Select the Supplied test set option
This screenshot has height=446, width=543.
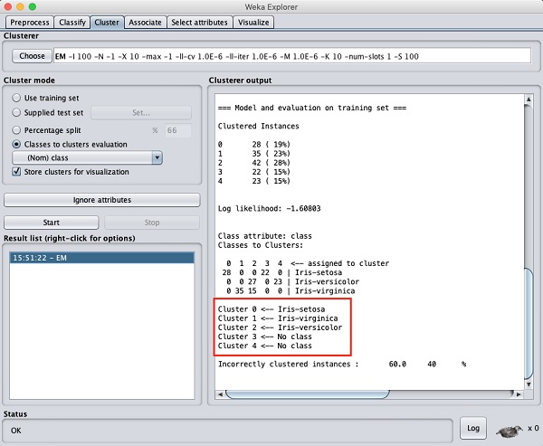(17, 112)
